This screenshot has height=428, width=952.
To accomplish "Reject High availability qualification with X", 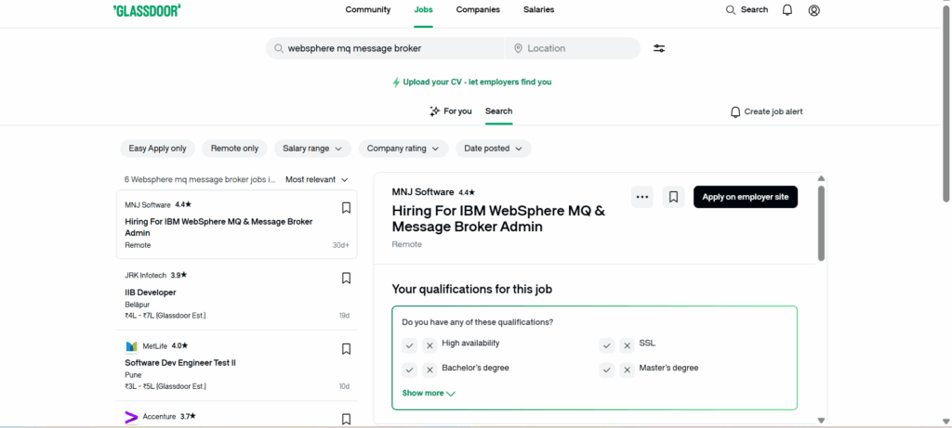I will click(430, 345).
